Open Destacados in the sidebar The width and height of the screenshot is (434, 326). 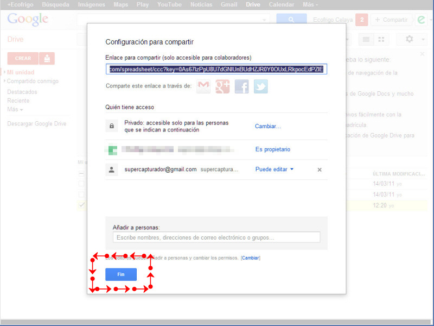tap(22, 92)
